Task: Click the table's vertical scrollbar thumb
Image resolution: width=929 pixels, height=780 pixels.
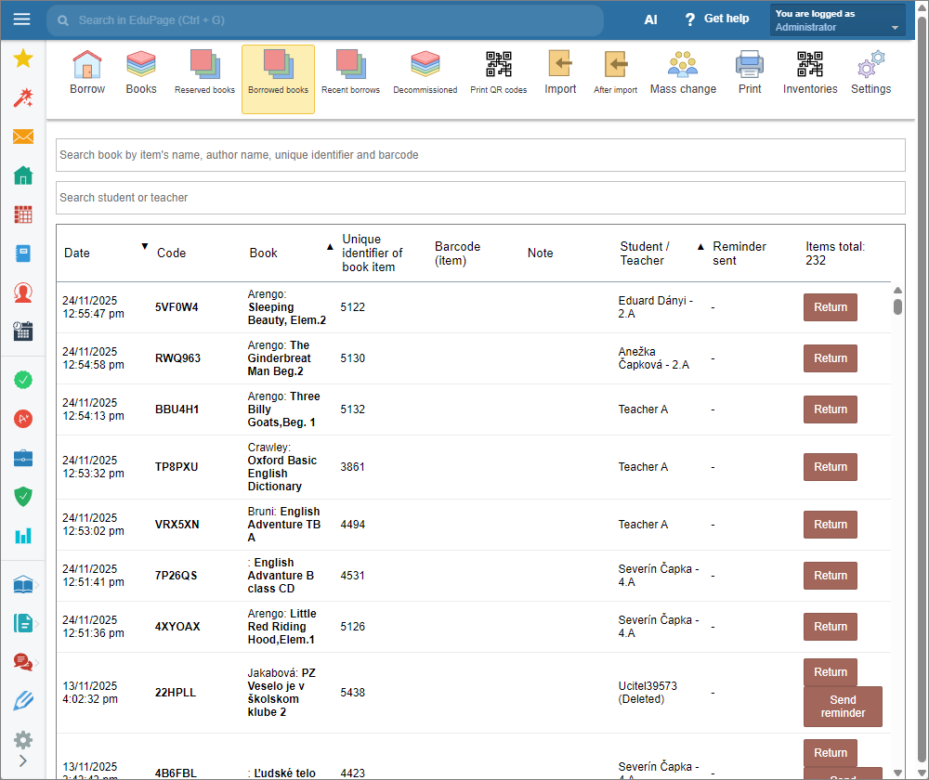Action: point(897,306)
